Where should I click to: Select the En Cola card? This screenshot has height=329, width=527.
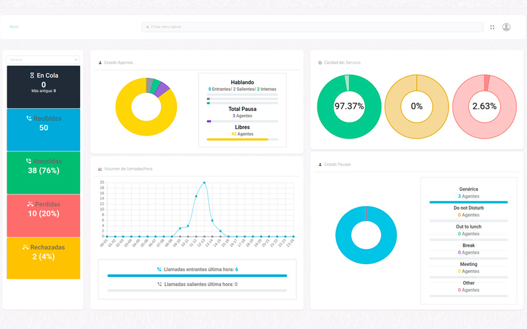[43, 87]
